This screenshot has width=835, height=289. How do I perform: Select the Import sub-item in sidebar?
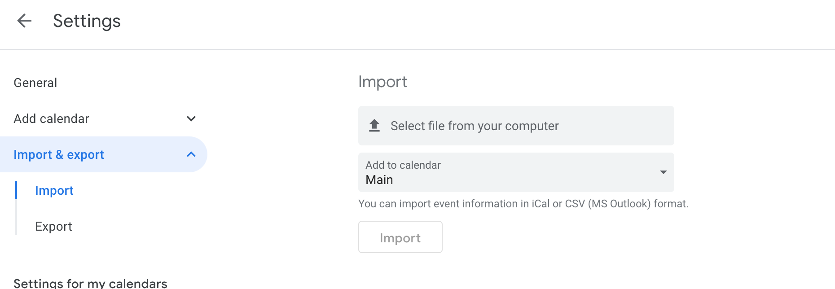pyautogui.click(x=54, y=190)
